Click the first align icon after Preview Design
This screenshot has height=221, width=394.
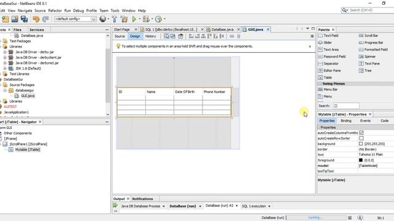191,36
